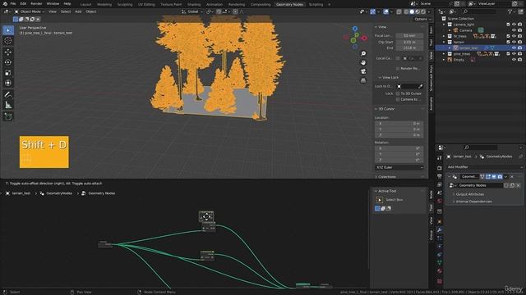Select the Transform tool

[x=8, y=83]
